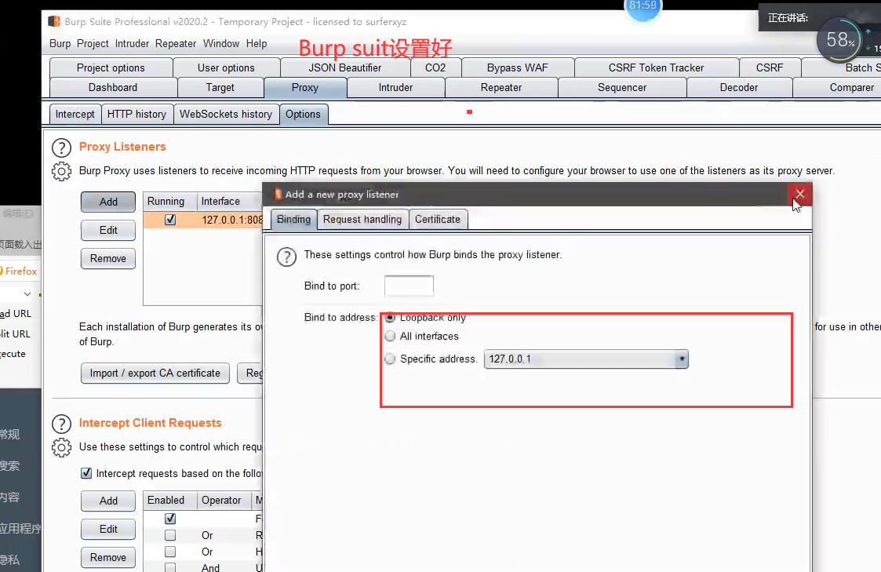This screenshot has height=572, width=881.
Task: Click the help icon in Binding dialog
Action: 286,257
